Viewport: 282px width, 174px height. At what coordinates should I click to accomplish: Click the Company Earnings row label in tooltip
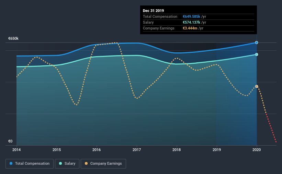pos(158,28)
